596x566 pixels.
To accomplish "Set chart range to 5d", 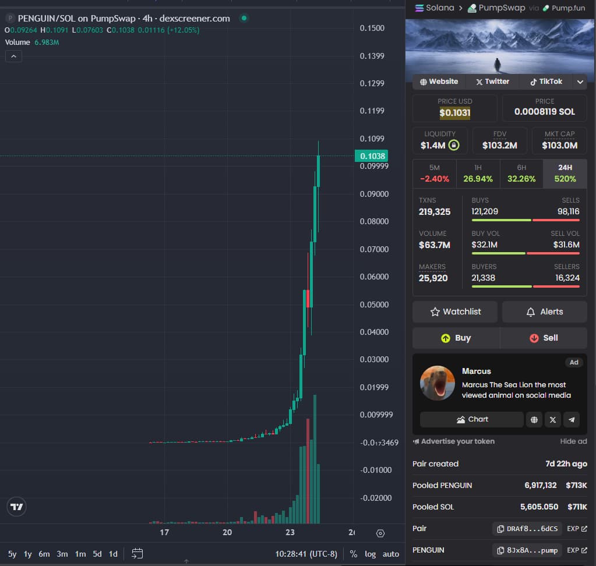I will click(x=97, y=554).
